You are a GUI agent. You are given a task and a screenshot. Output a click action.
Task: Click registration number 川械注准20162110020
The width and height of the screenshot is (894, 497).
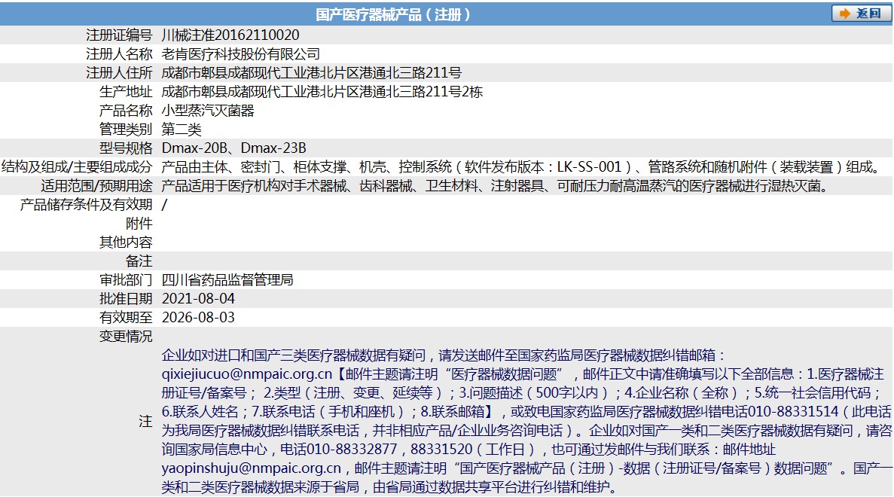pyautogui.click(x=230, y=35)
